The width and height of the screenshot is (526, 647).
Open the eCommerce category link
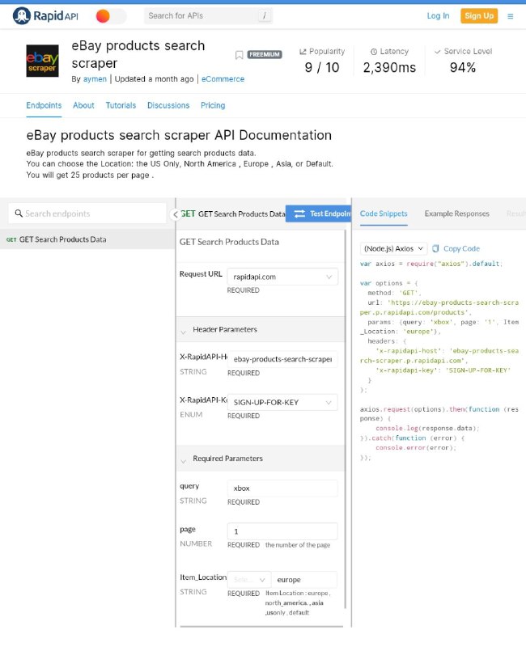[x=223, y=78]
